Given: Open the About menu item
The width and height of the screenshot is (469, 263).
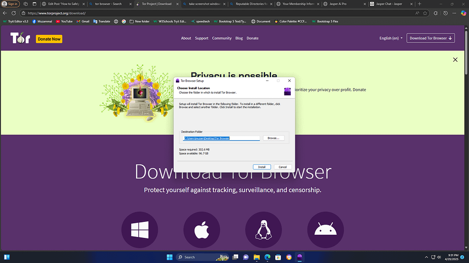Looking at the screenshot, I should click(x=186, y=38).
